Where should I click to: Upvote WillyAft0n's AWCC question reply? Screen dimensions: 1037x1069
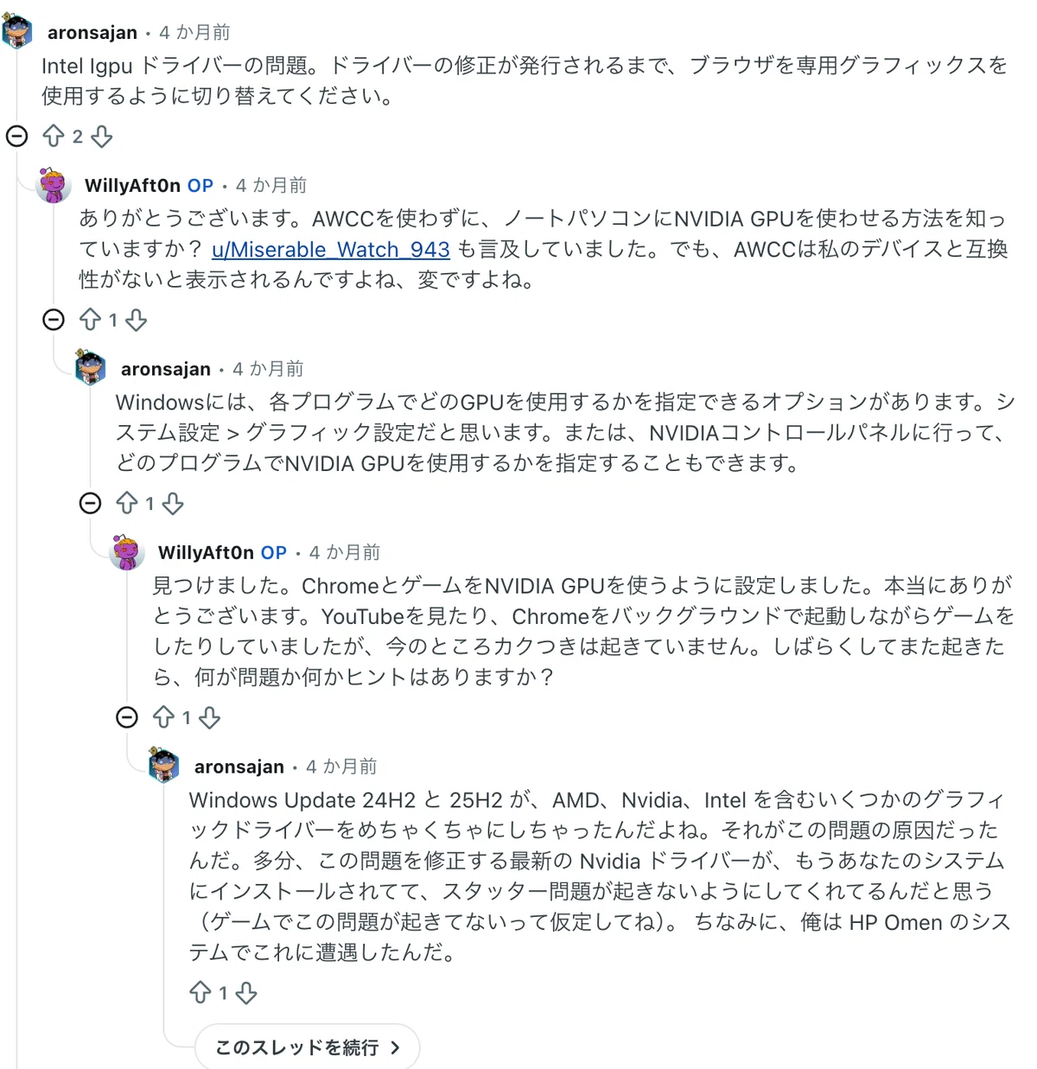(x=91, y=320)
